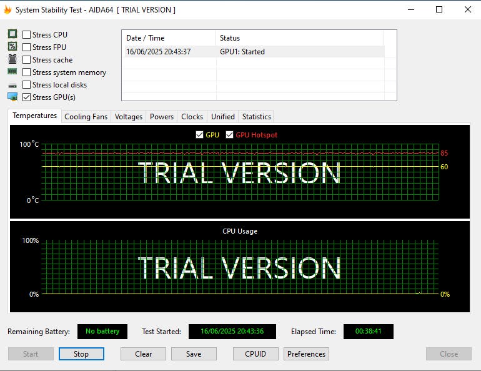
Task: Uncheck the Stress GPU(s) checkbox
Action: pos(27,97)
